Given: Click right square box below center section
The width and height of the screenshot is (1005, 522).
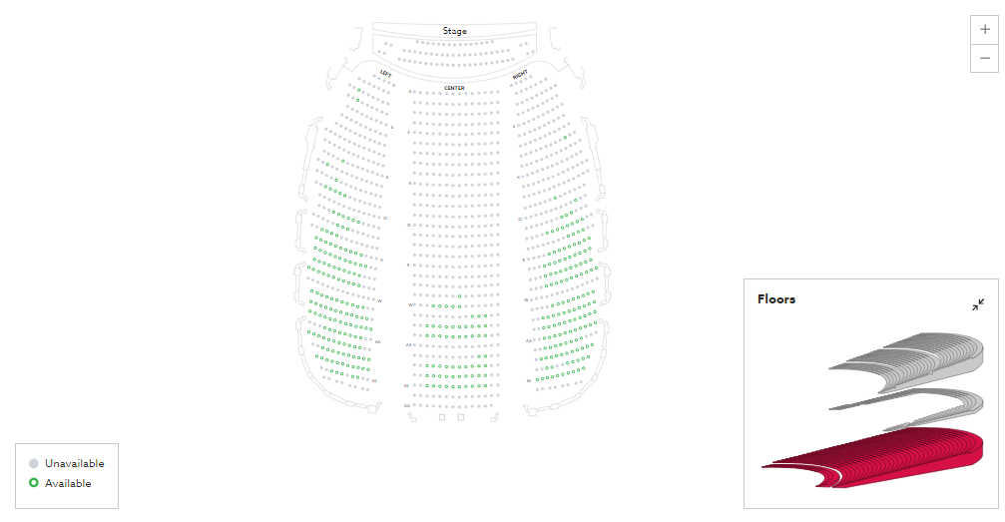Looking at the screenshot, I should (x=461, y=417).
